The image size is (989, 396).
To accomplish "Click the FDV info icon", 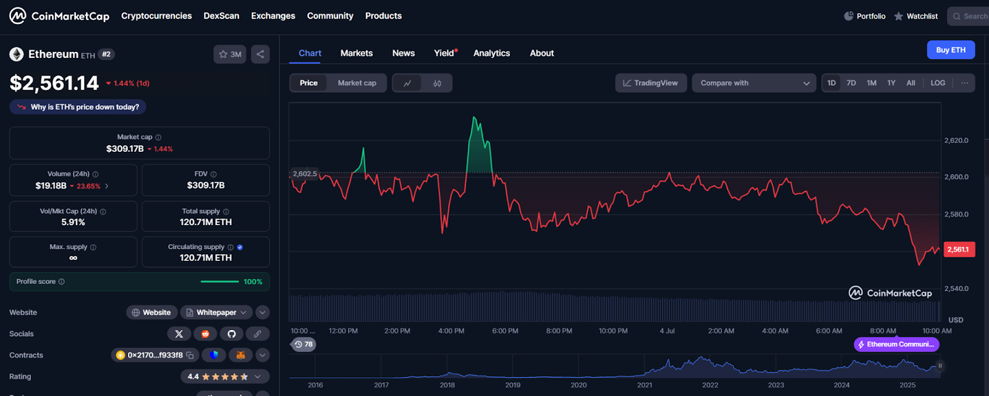I will tap(214, 175).
